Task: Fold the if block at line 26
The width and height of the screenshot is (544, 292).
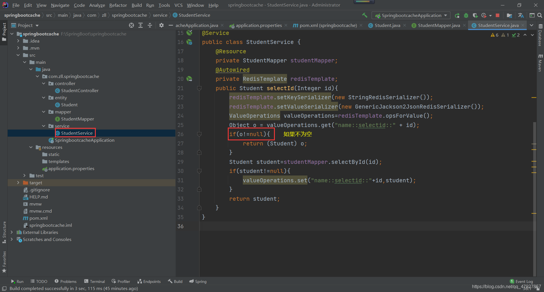Action: (199, 134)
